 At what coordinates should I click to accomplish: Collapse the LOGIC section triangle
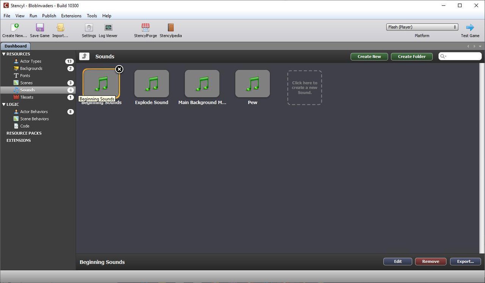click(4, 105)
